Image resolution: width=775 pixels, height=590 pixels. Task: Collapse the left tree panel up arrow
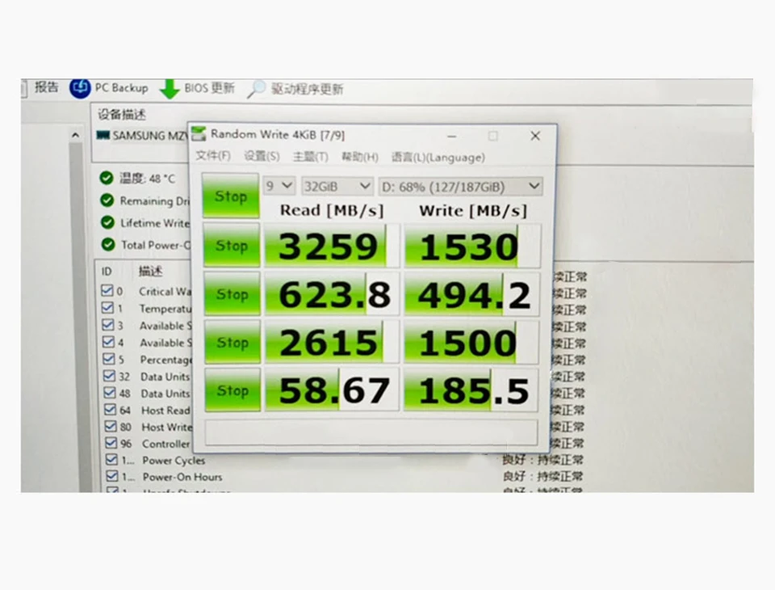coord(75,135)
